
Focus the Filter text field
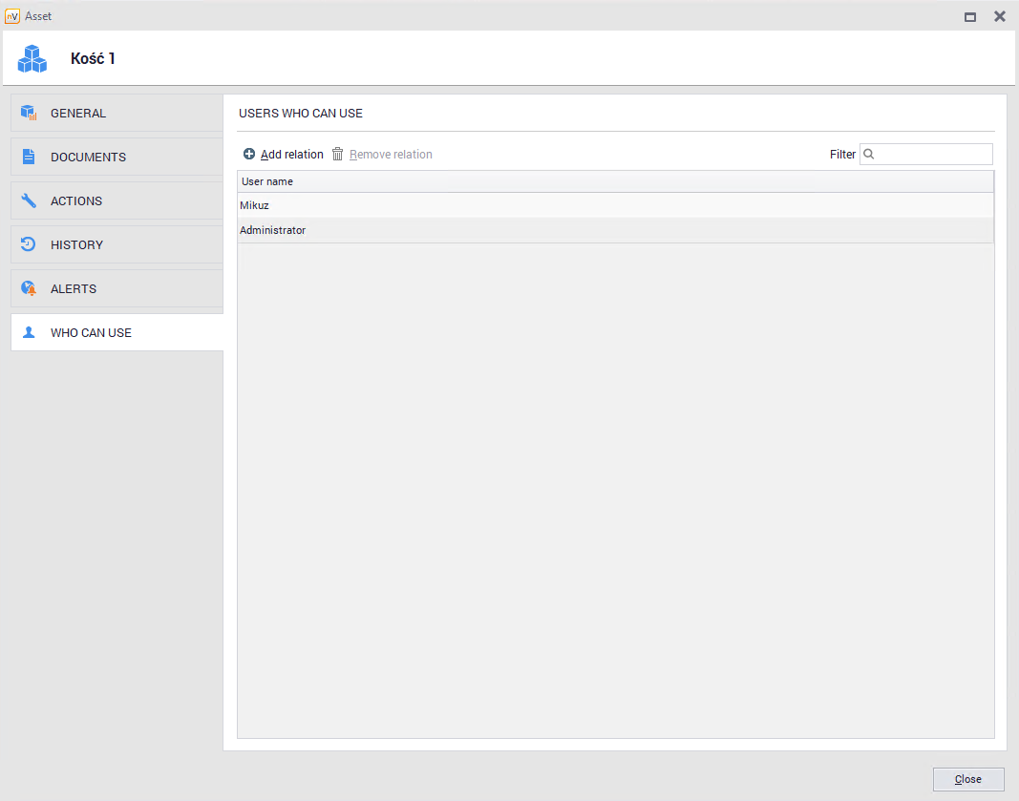932,154
